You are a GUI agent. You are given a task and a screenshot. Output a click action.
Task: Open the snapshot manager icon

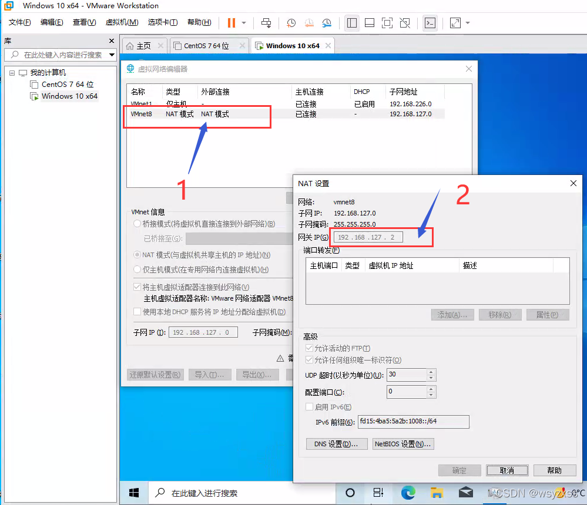click(327, 23)
